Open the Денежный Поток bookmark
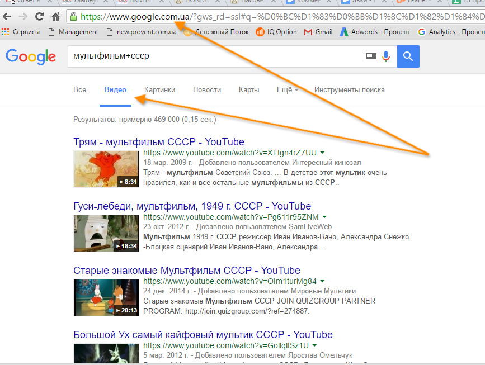This screenshot has height=365, width=485. pyautogui.click(x=216, y=31)
